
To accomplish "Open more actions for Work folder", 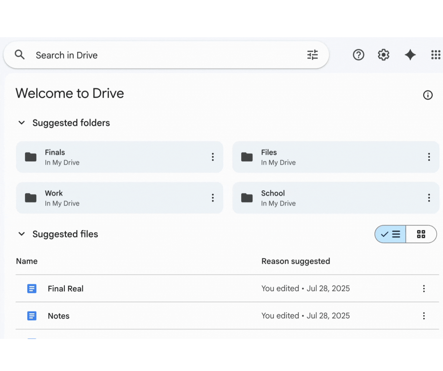I will coord(213,198).
